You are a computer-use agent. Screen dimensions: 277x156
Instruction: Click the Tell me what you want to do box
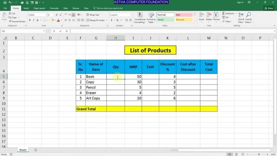pyautogui.click(x=108, y=8)
